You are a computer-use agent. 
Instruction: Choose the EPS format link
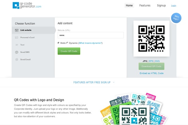click(x=151, y=61)
